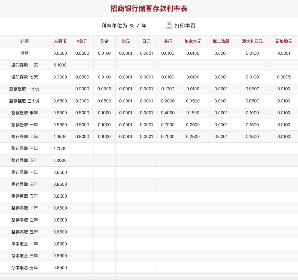Click the 整存整取 一年 人民币 rate 0.9500
Viewport: 298px width, 280px height.
pos(60,125)
